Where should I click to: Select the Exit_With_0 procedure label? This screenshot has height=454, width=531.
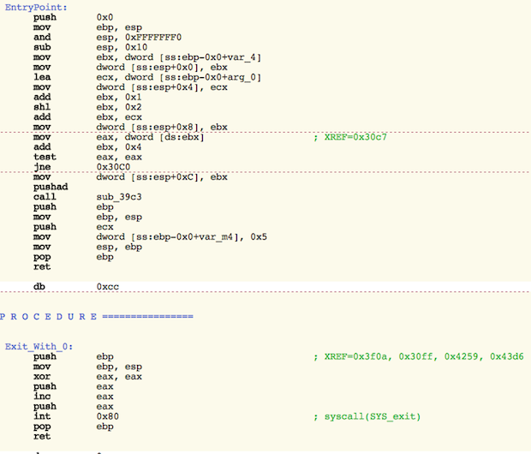pyautogui.click(x=39, y=345)
